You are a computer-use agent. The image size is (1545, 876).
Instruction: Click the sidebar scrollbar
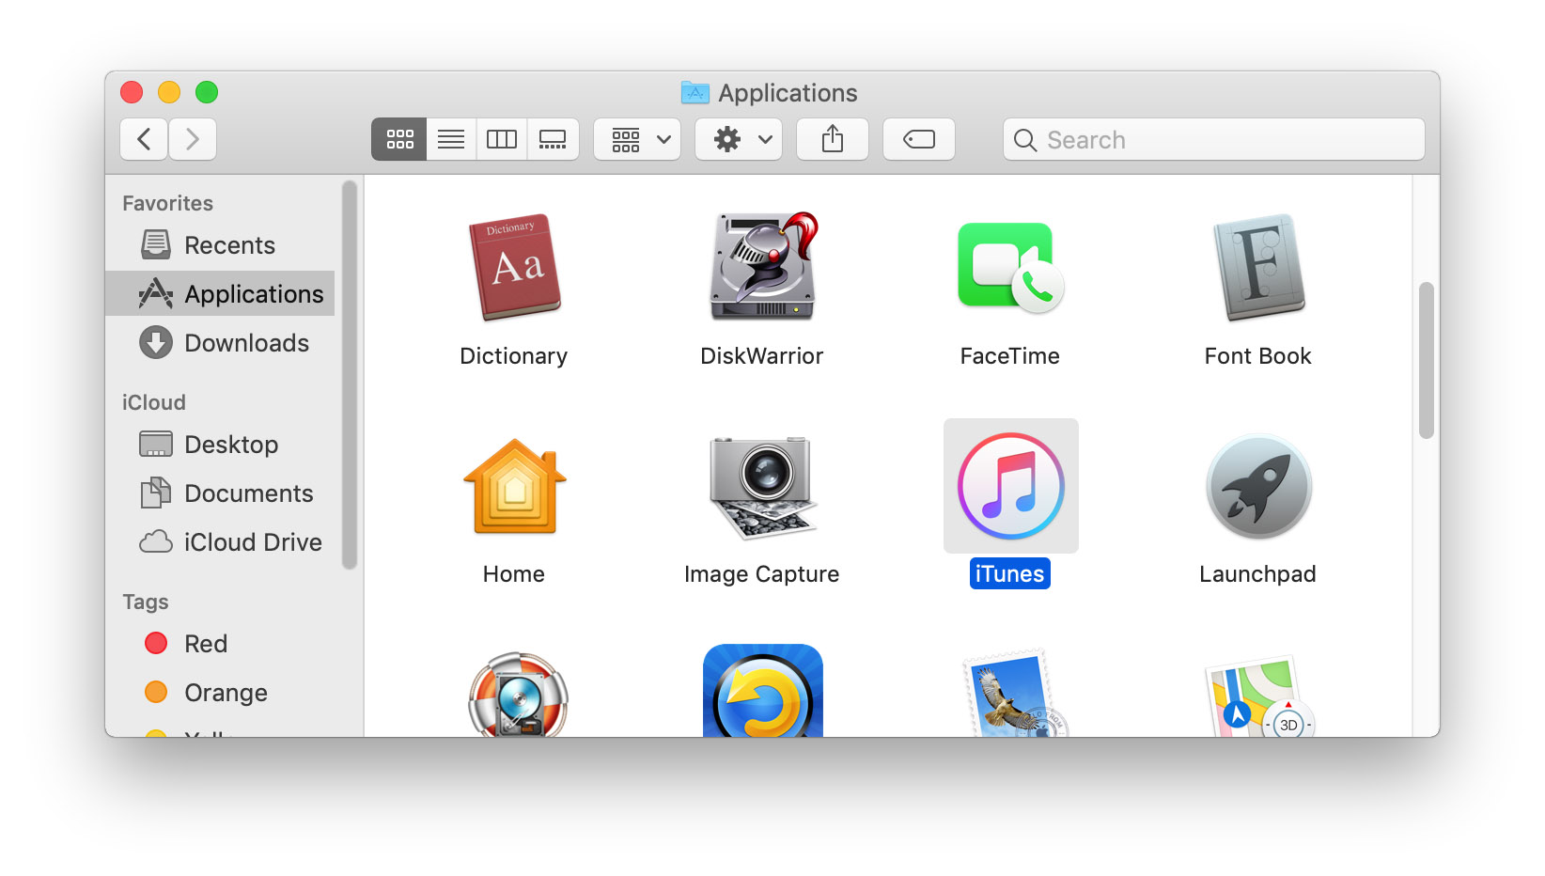coord(350,374)
